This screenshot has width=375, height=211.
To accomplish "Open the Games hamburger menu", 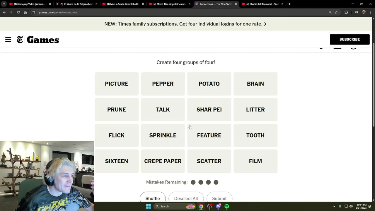I will 8,40.
